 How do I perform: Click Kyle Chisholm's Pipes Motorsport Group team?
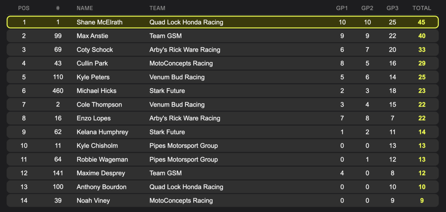[183, 146]
